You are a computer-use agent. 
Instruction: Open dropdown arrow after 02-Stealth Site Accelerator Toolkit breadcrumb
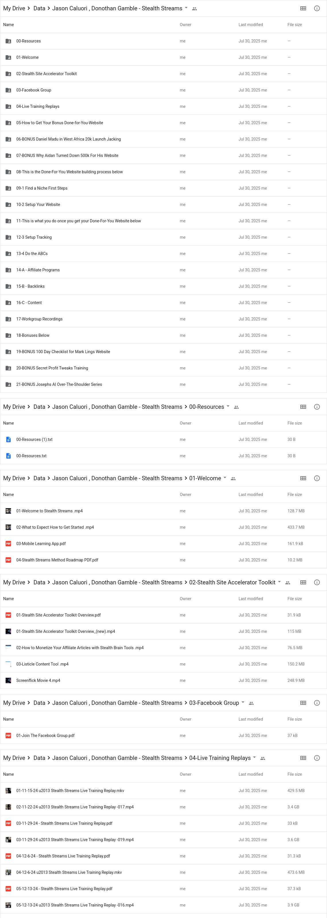tap(279, 581)
